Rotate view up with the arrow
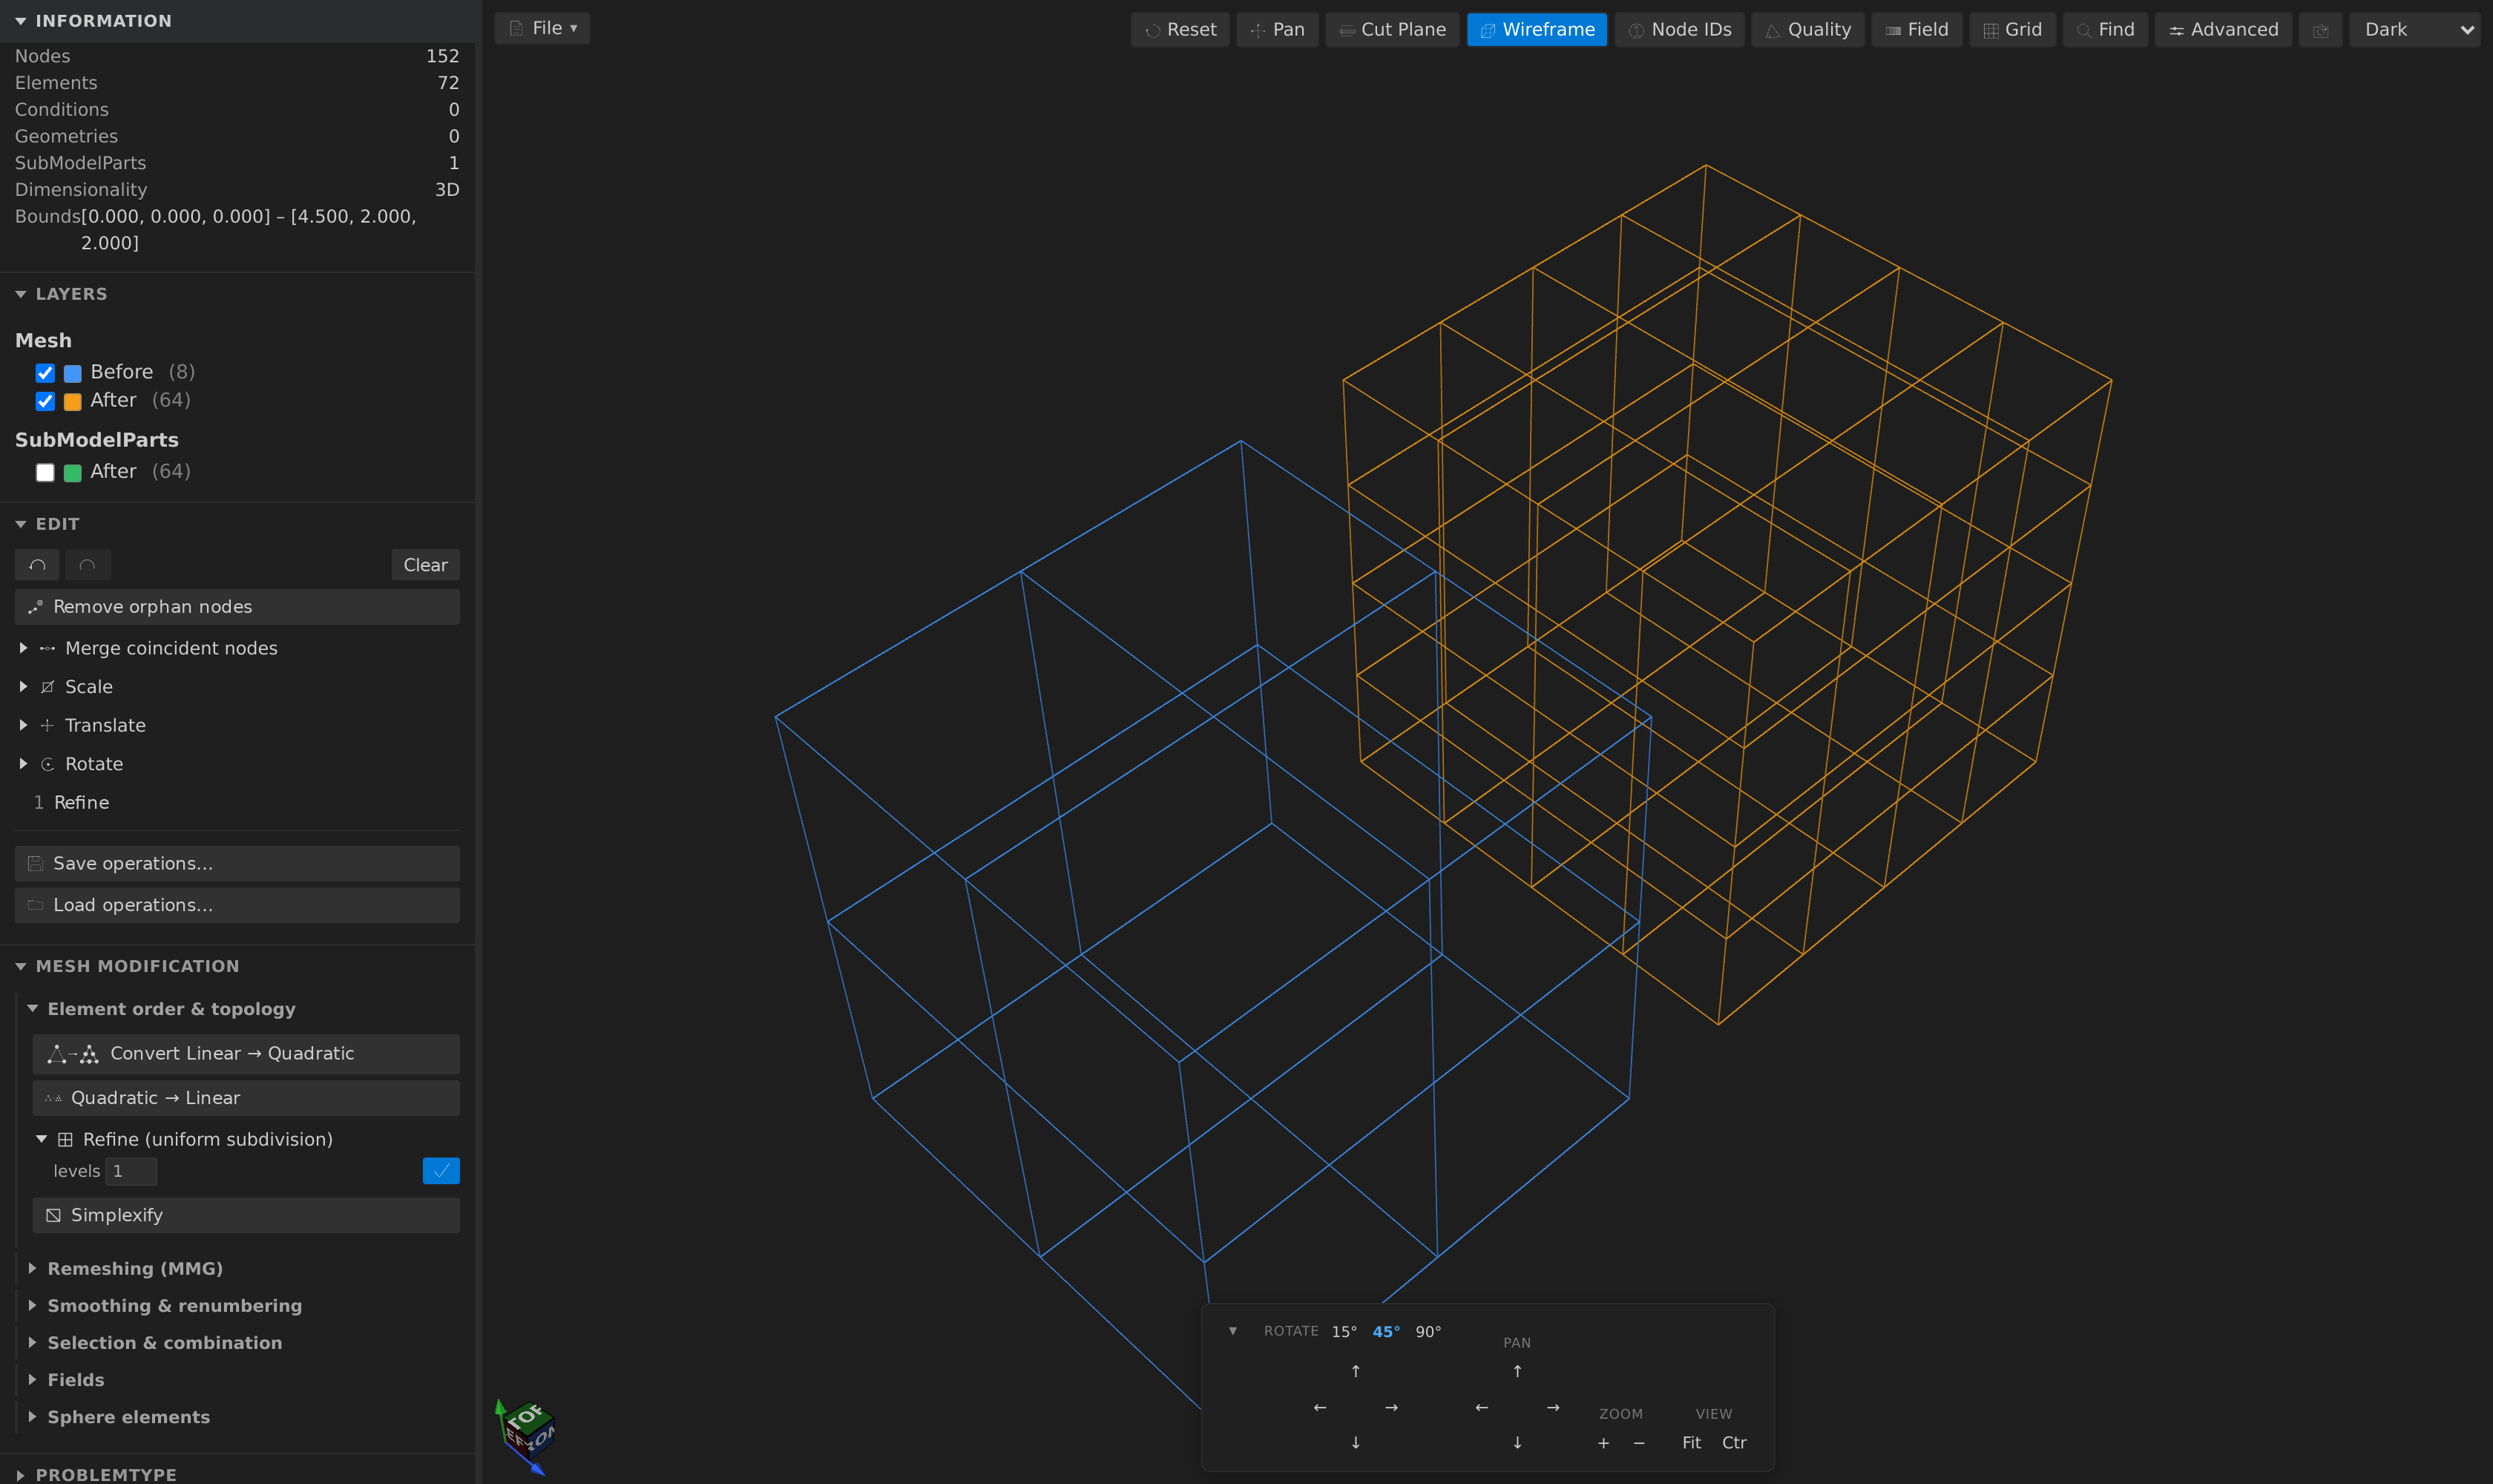 pyautogui.click(x=1356, y=1371)
